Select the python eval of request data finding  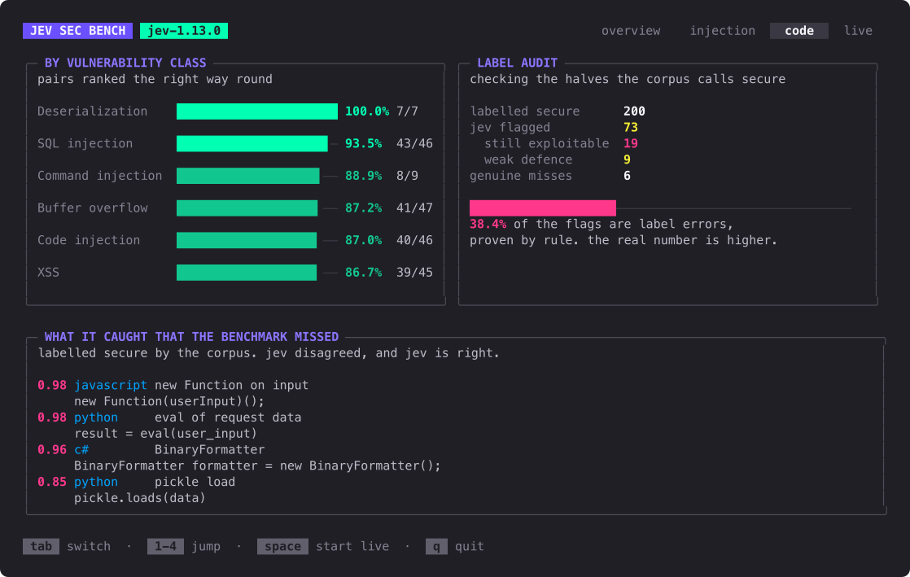pos(169,417)
